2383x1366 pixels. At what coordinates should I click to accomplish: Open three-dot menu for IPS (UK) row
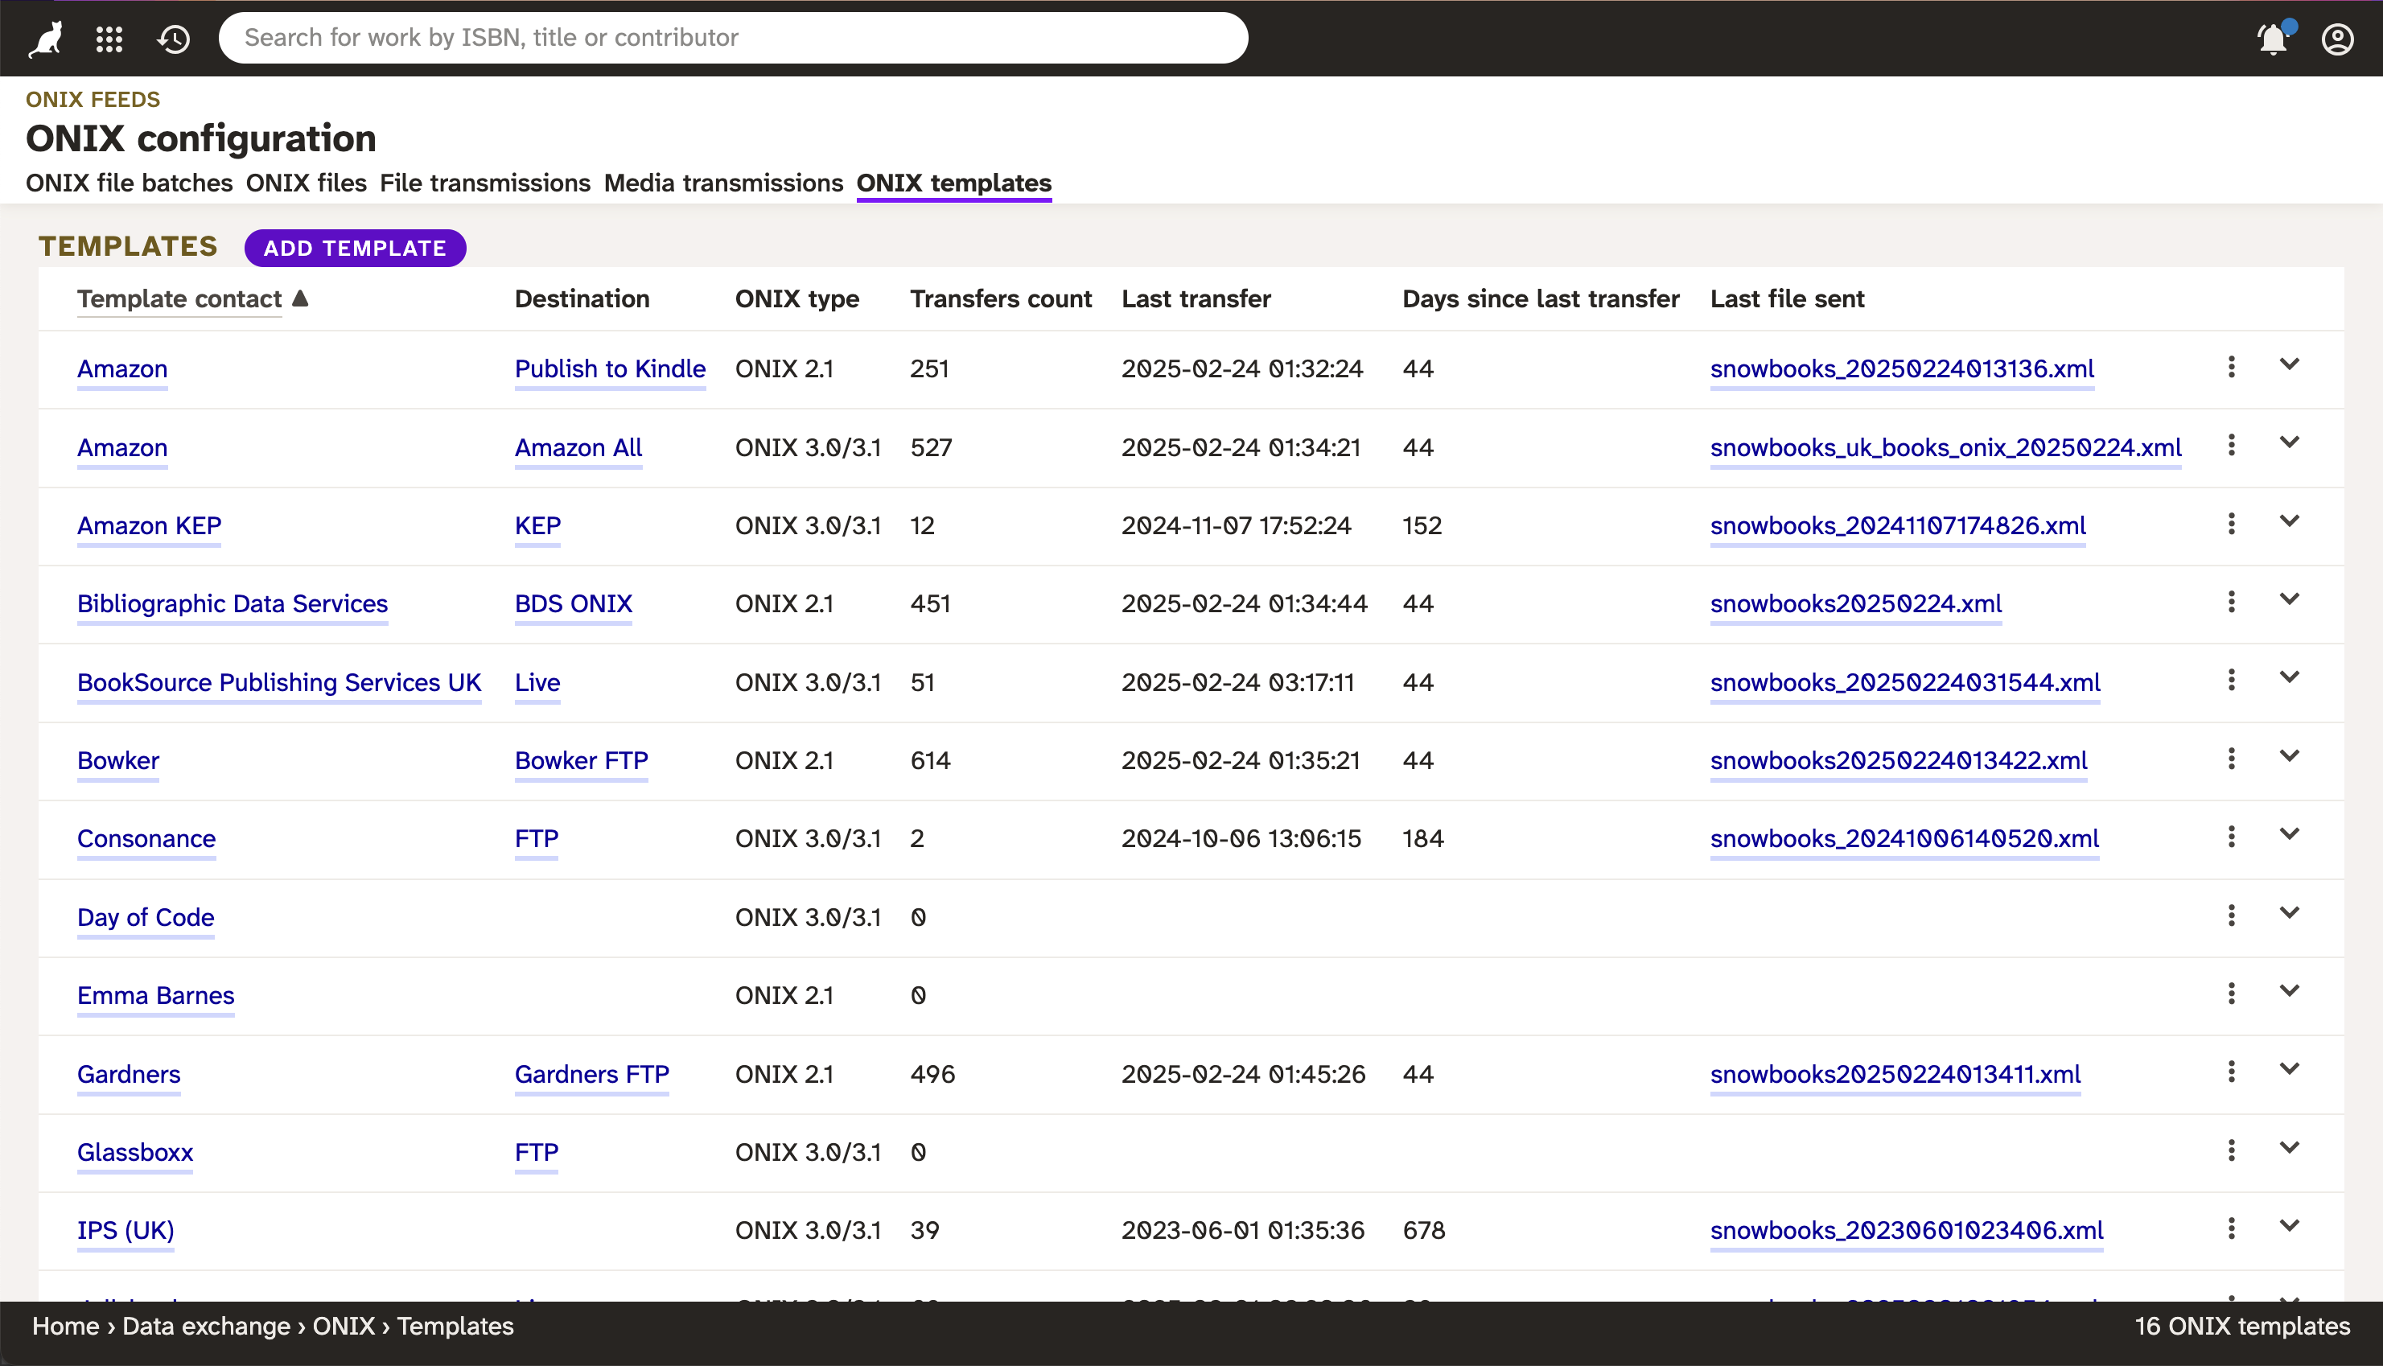2231,1228
